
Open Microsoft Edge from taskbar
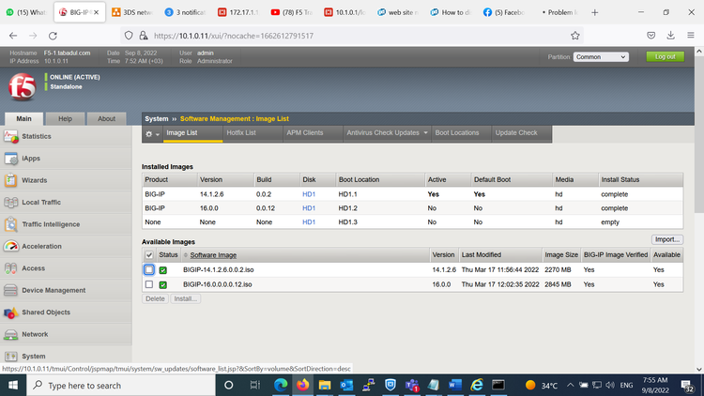pos(281,386)
